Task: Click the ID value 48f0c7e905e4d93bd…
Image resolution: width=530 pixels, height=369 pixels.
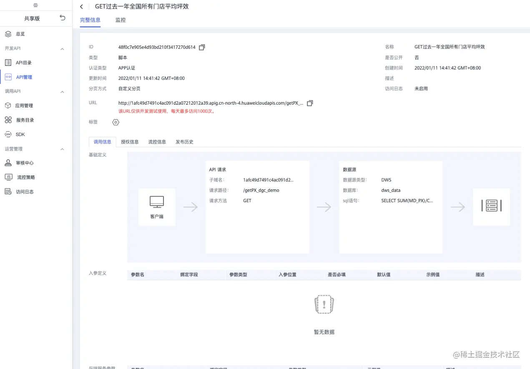Action: [x=157, y=47]
